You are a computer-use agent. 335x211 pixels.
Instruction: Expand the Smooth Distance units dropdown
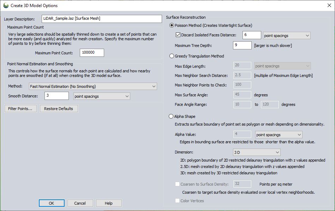102,96
